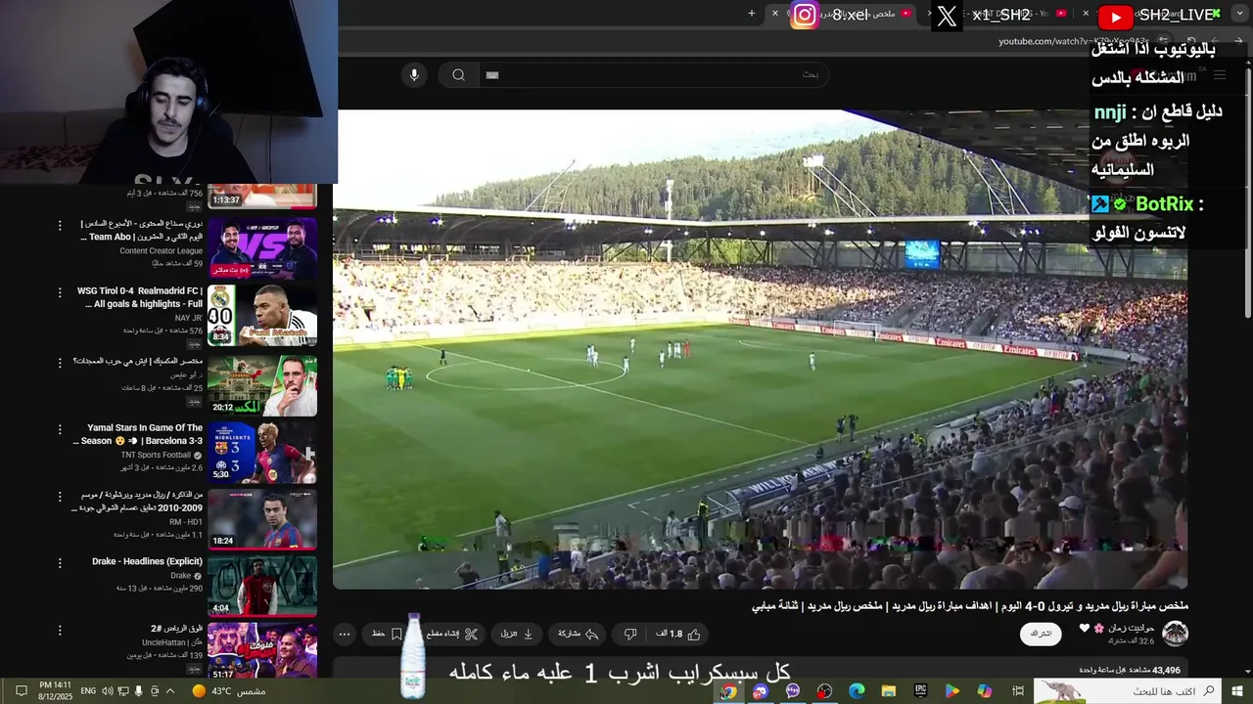Viewport: 1253px width, 704px height.
Task: Click the 'RM - HD1' channel name
Action: click(x=186, y=522)
